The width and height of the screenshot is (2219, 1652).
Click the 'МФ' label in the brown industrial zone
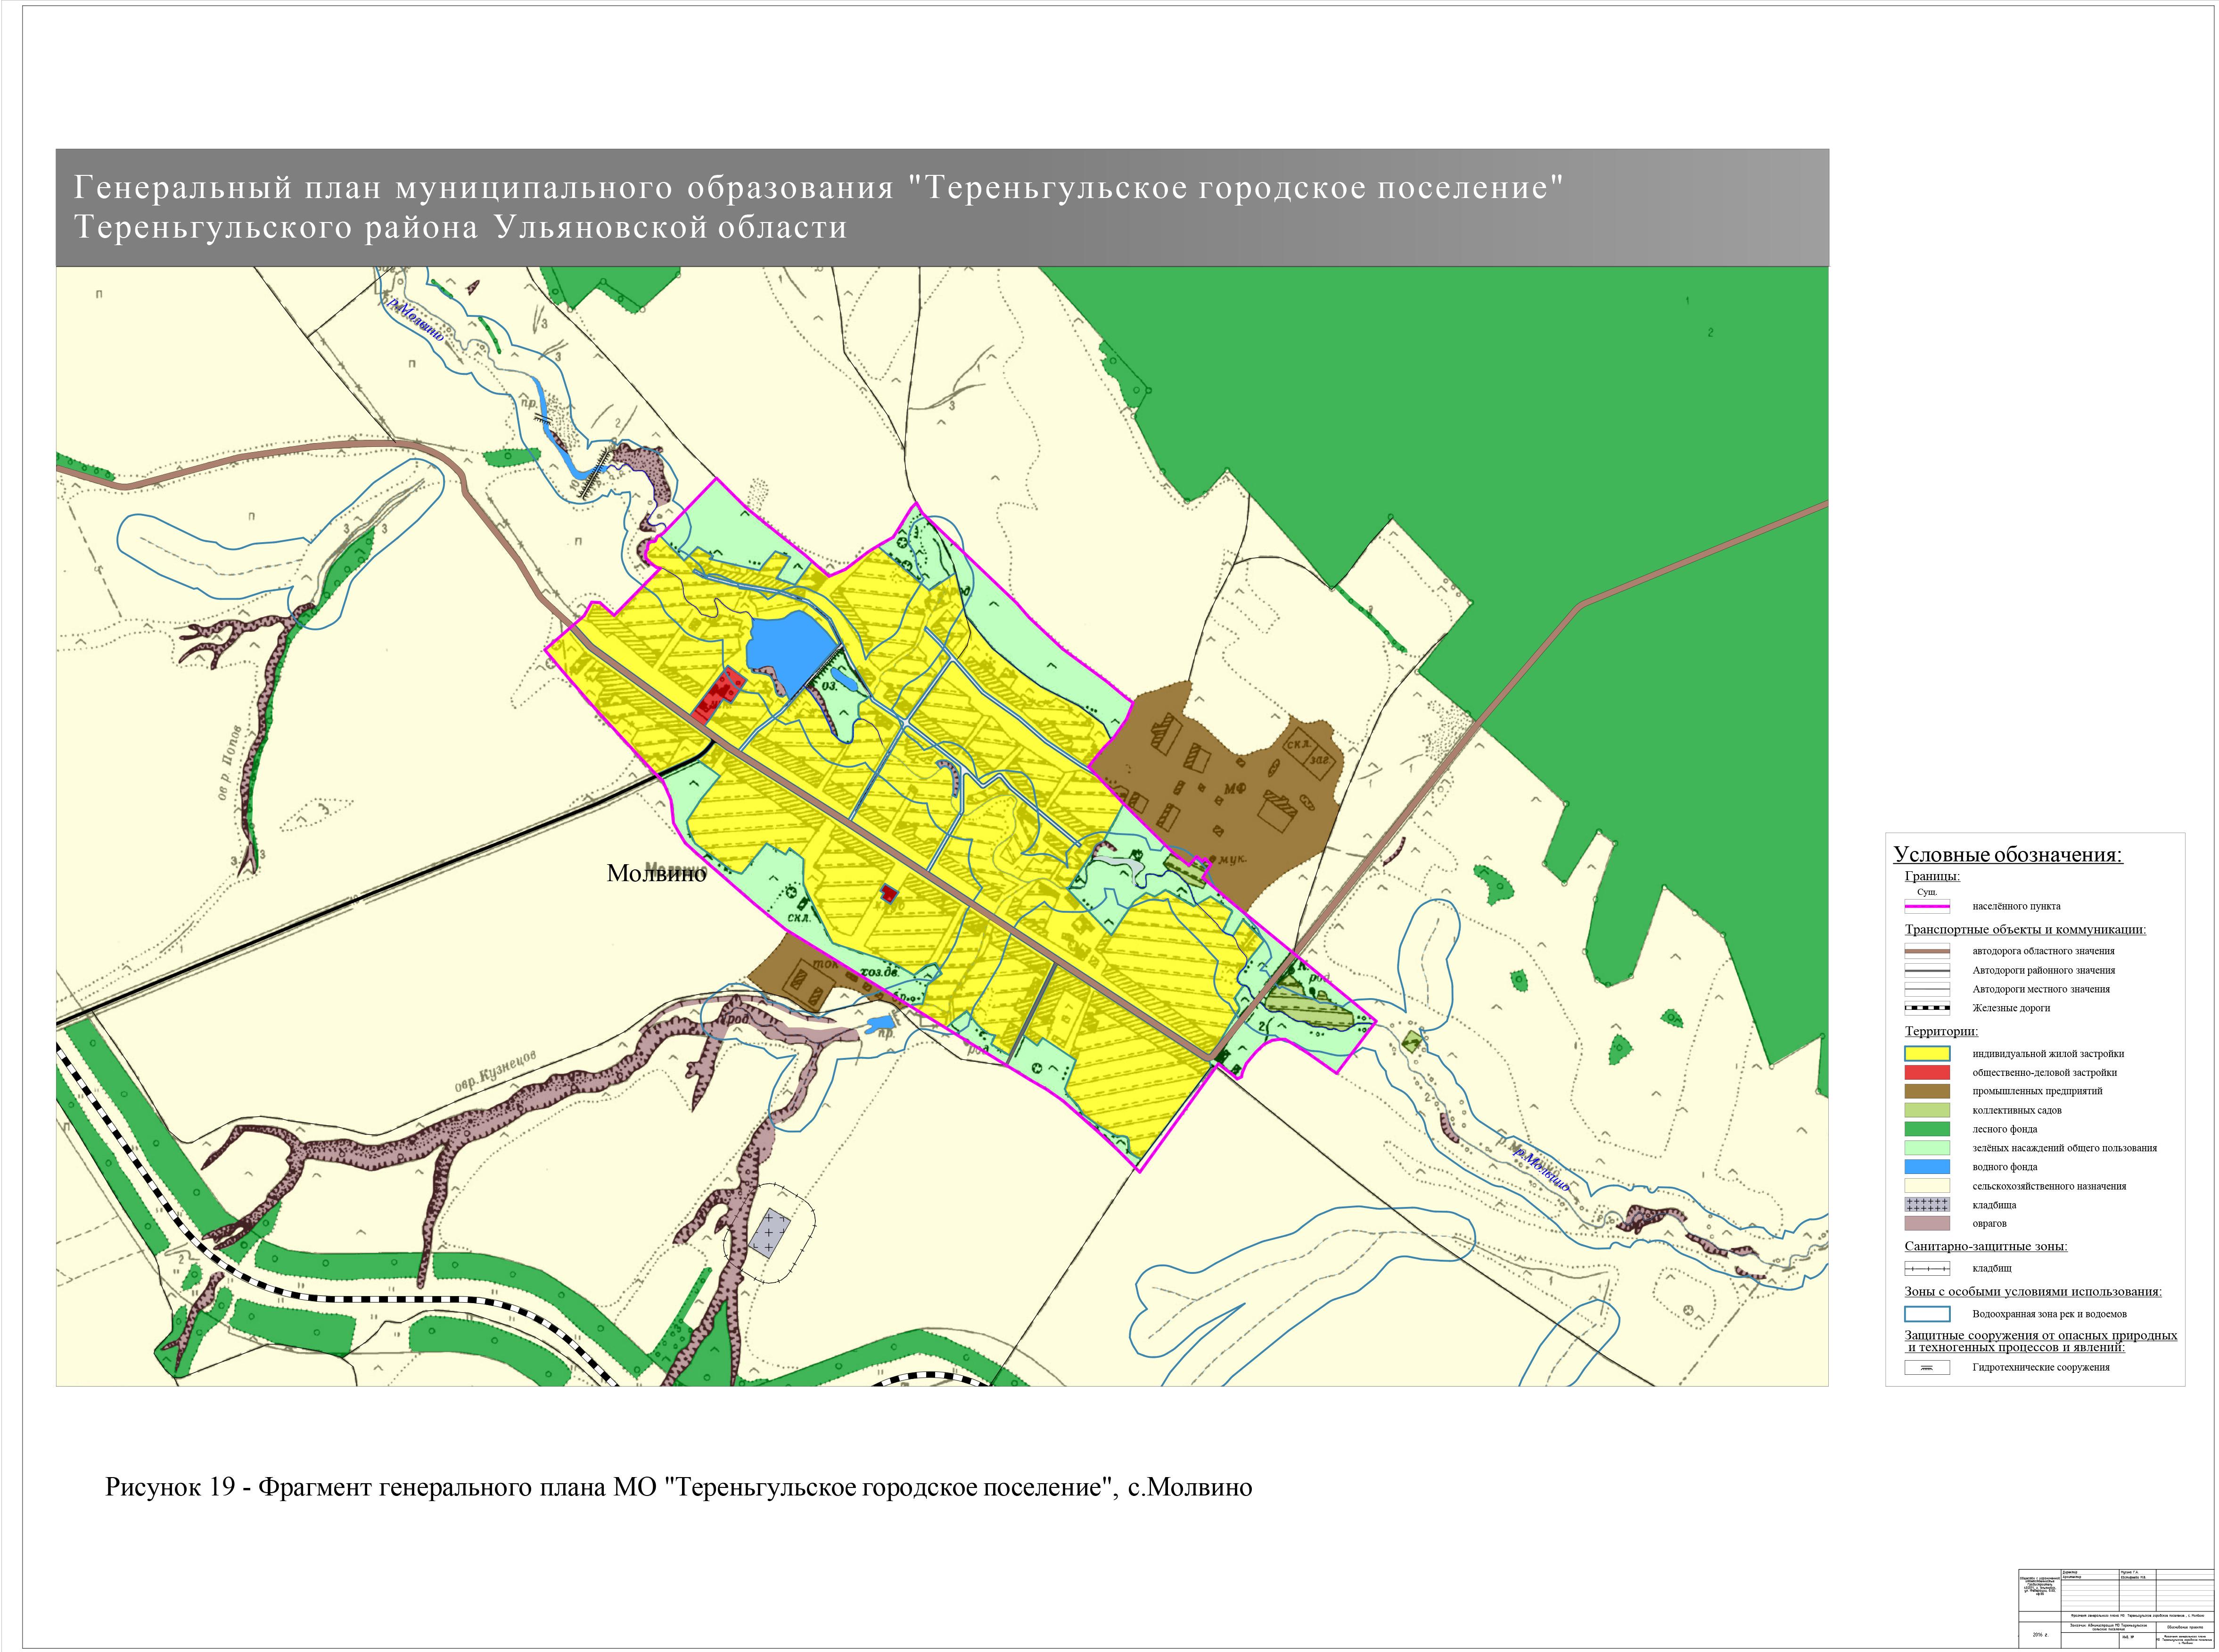1235,789
